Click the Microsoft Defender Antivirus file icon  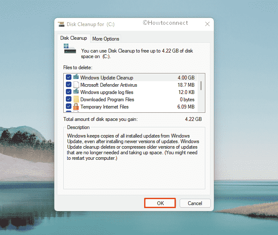pyautogui.click(x=76, y=85)
